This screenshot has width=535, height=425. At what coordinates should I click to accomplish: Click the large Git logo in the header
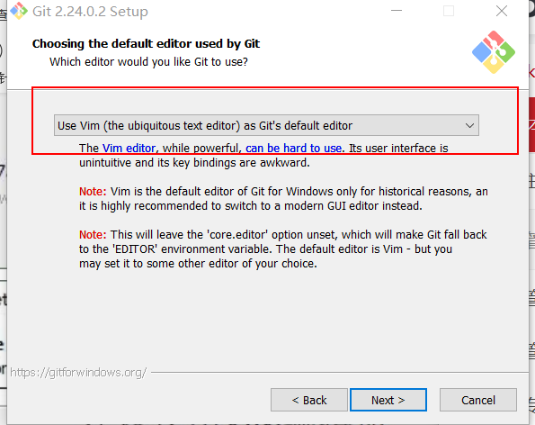(x=494, y=52)
